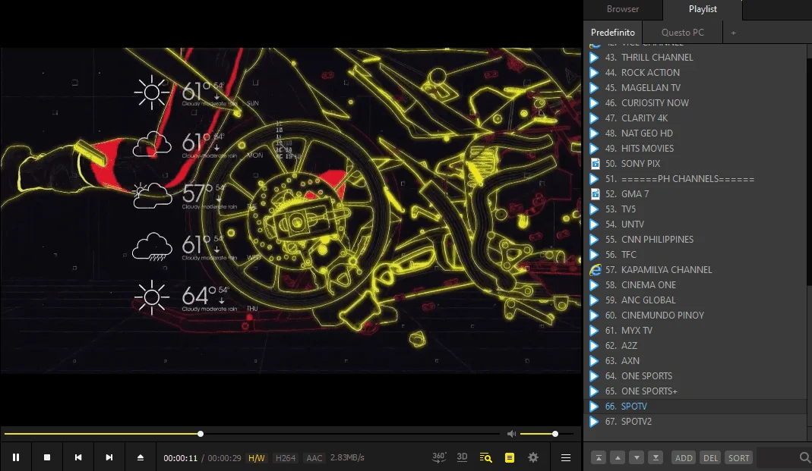The image size is (812, 471).
Task: Click the H264 video codec label
Action: pyautogui.click(x=286, y=457)
